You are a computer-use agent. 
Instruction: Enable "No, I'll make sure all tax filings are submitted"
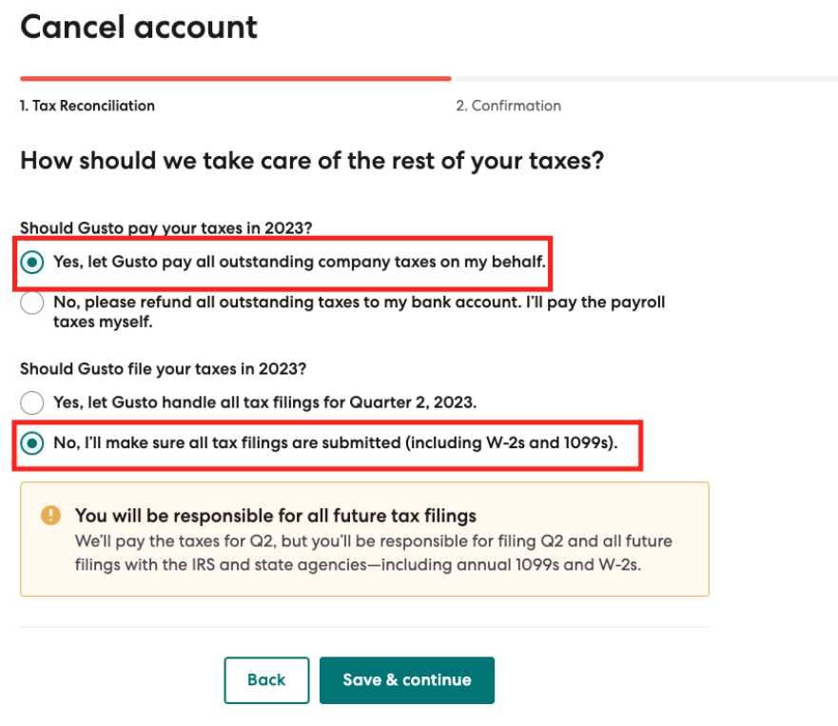click(31, 442)
